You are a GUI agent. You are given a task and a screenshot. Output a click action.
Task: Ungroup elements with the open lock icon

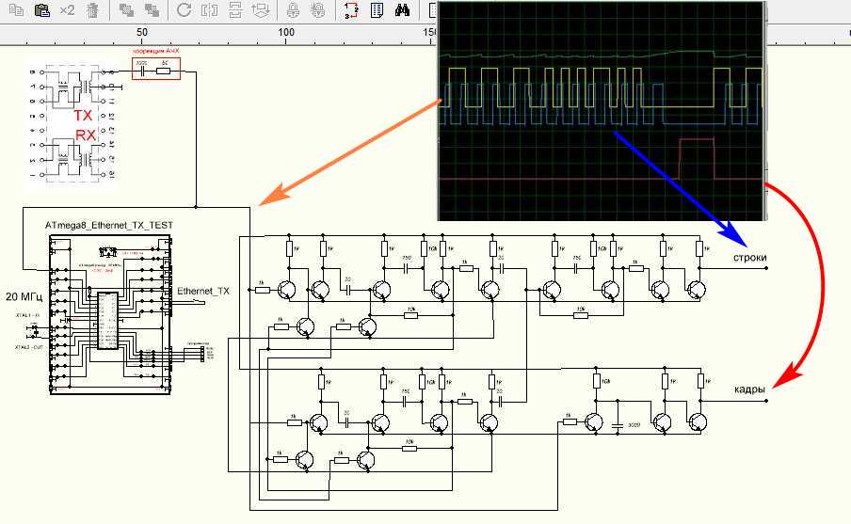pyautogui.click(x=319, y=11)
